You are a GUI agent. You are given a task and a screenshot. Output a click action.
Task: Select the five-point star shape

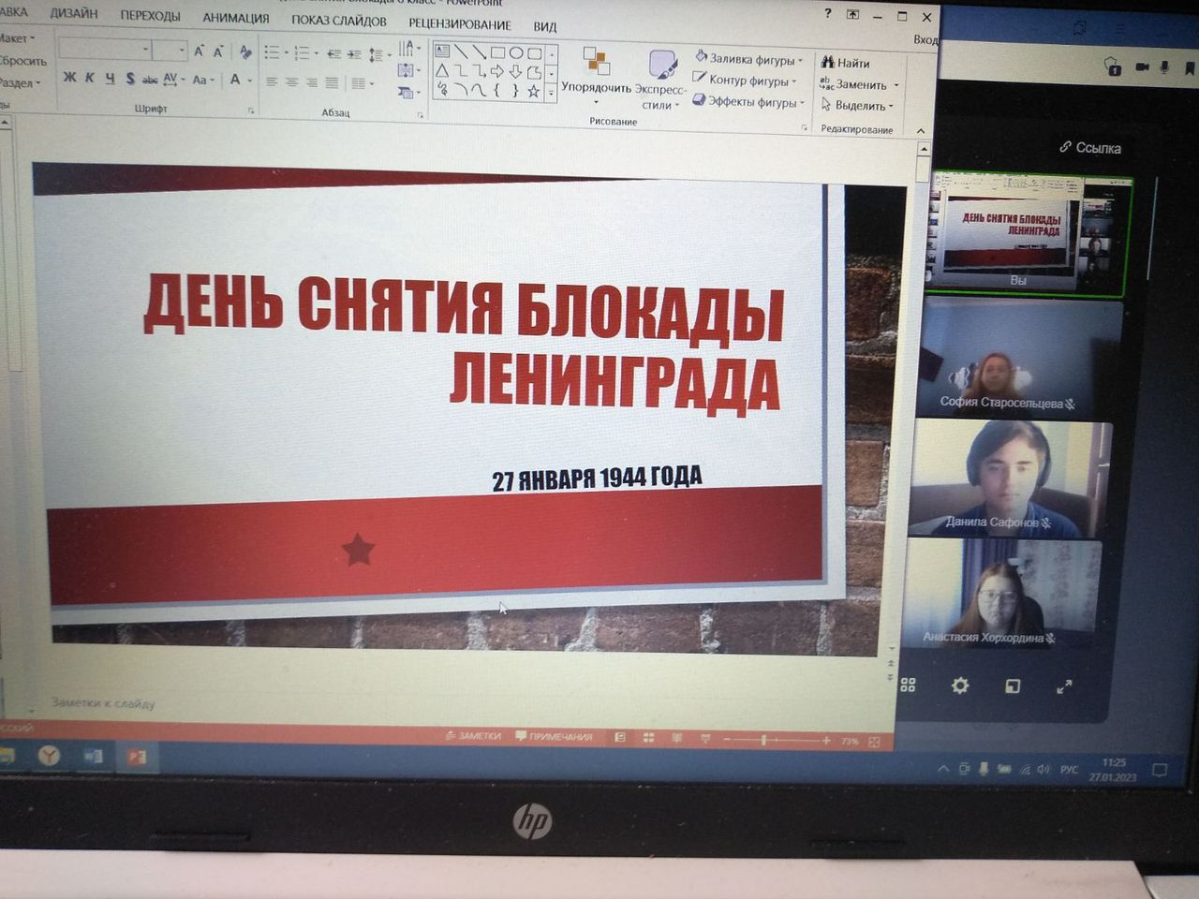coord(533,91)
